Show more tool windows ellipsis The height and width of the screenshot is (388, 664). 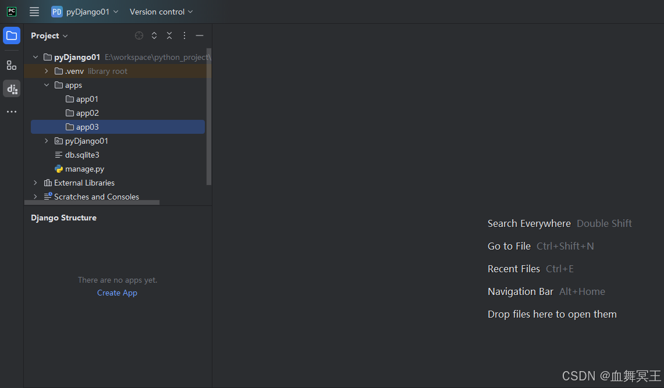[12, 112]
